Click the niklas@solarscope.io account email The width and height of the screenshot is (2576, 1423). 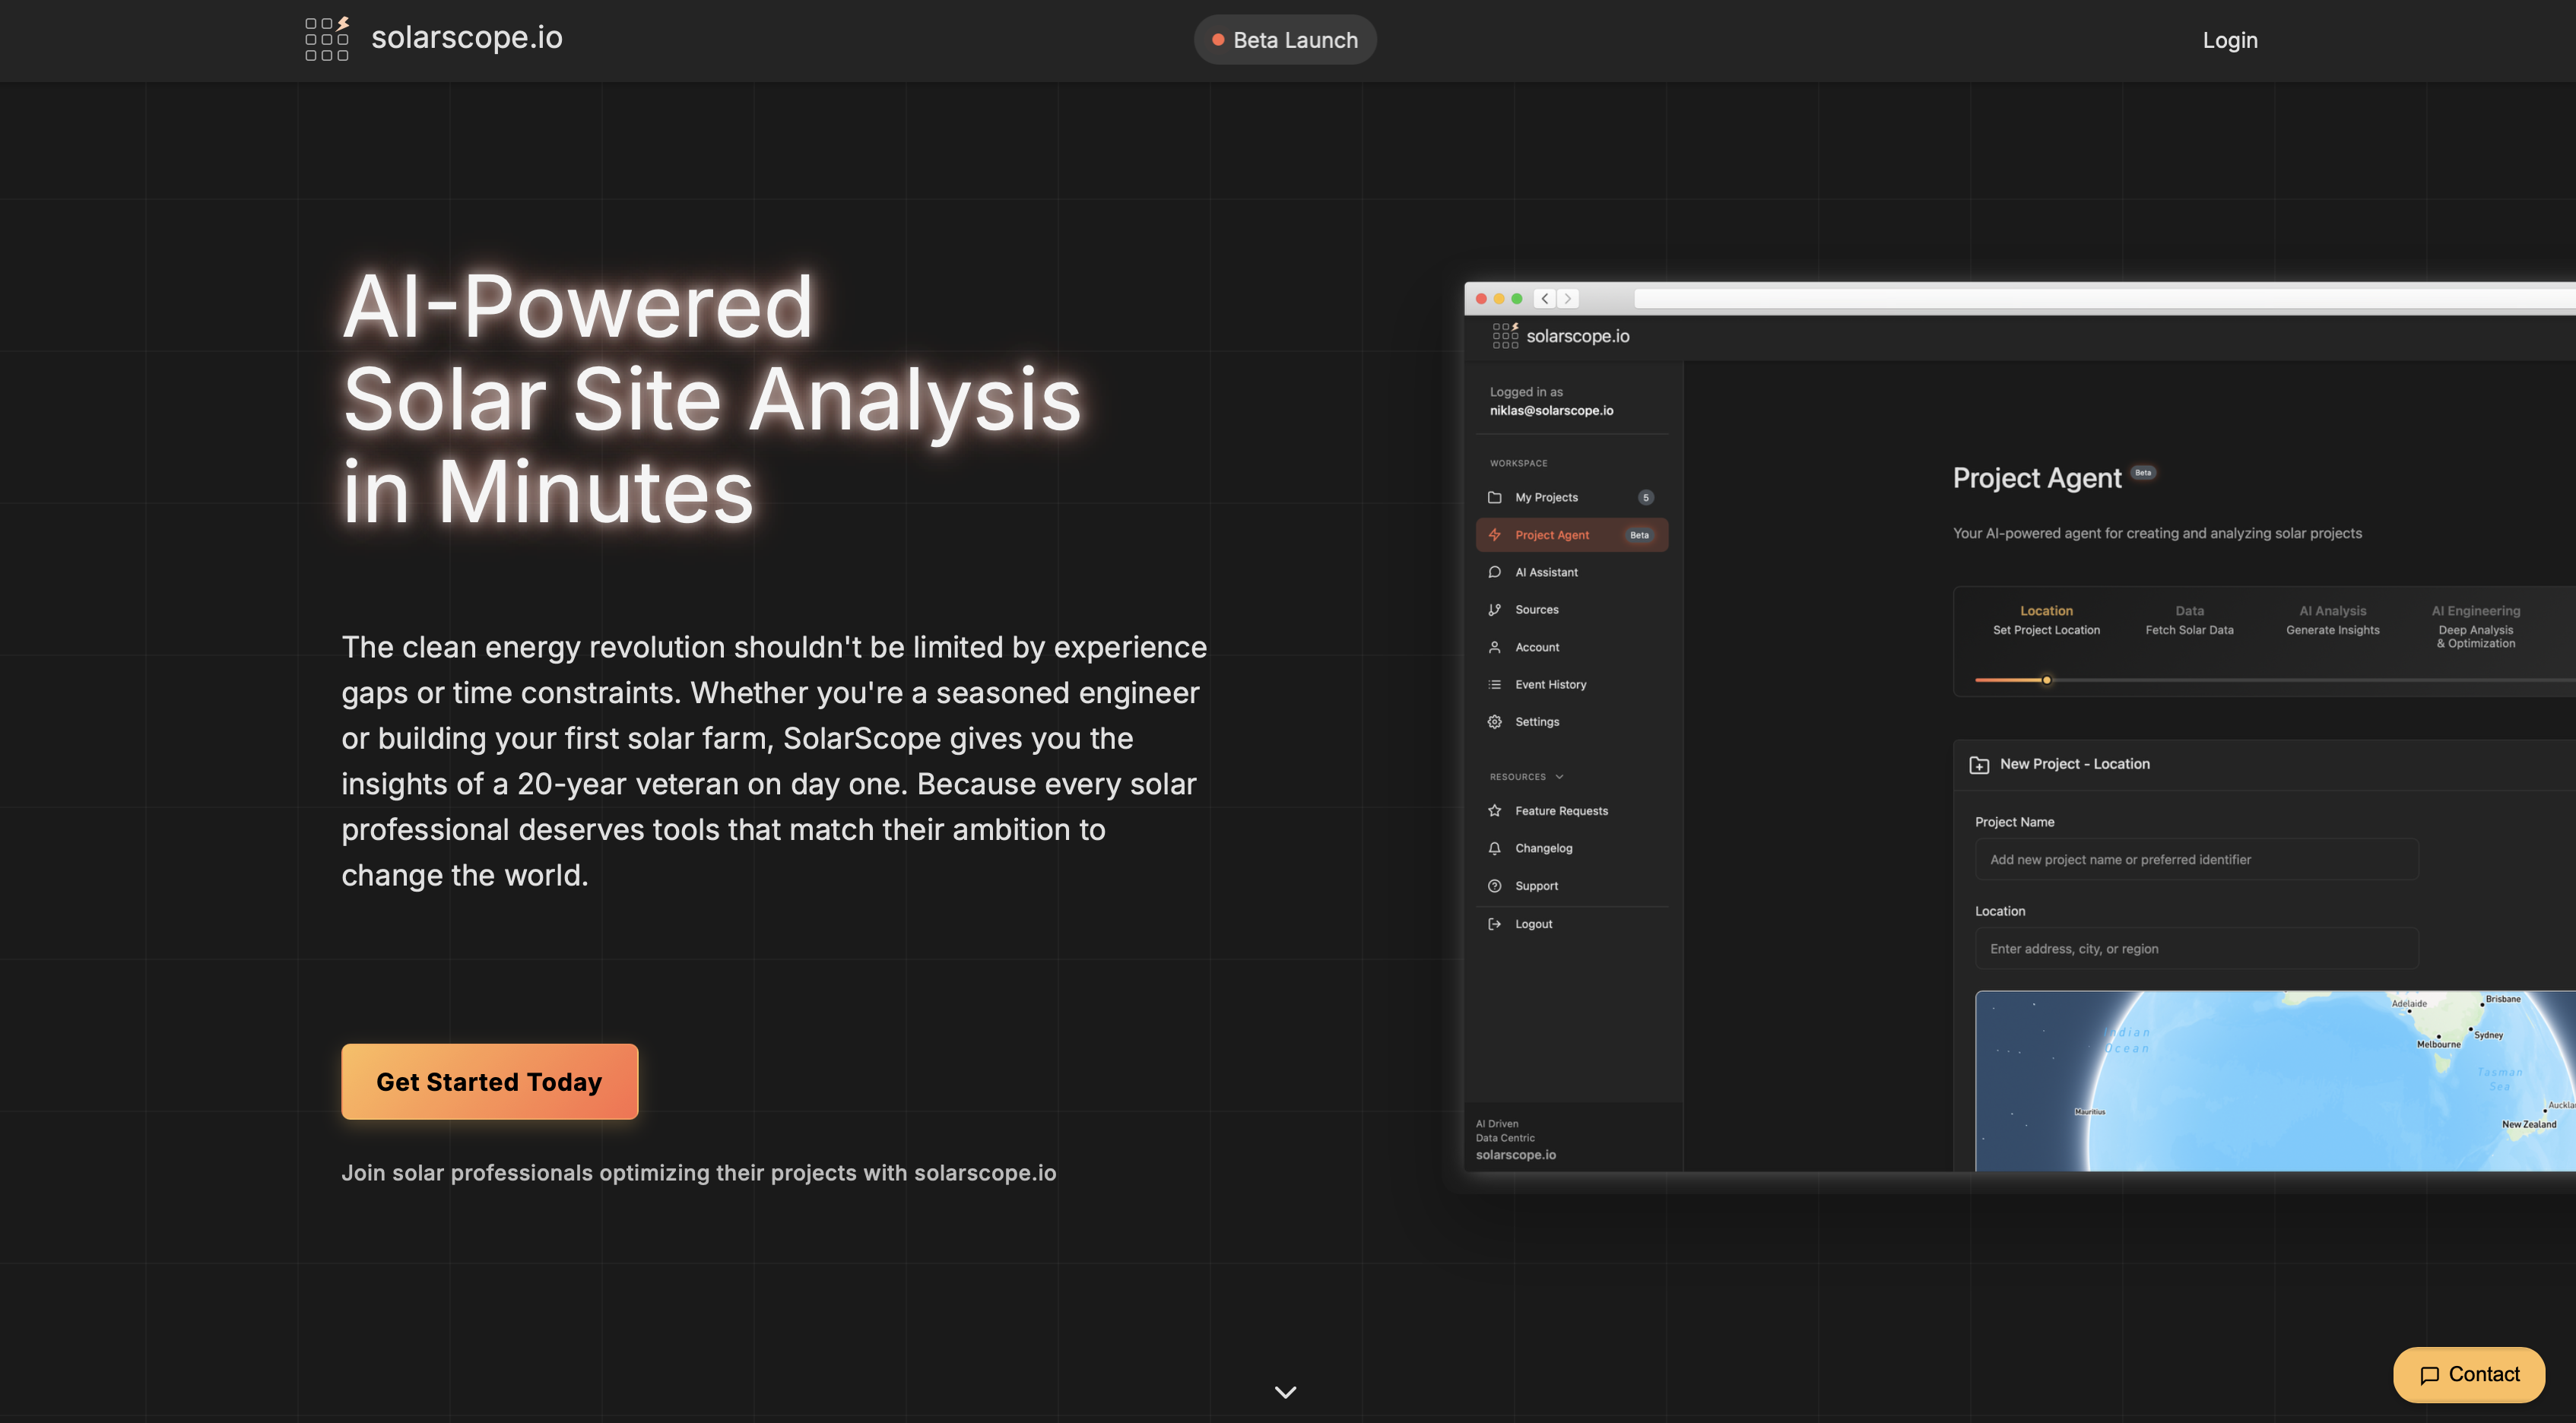1551,410
